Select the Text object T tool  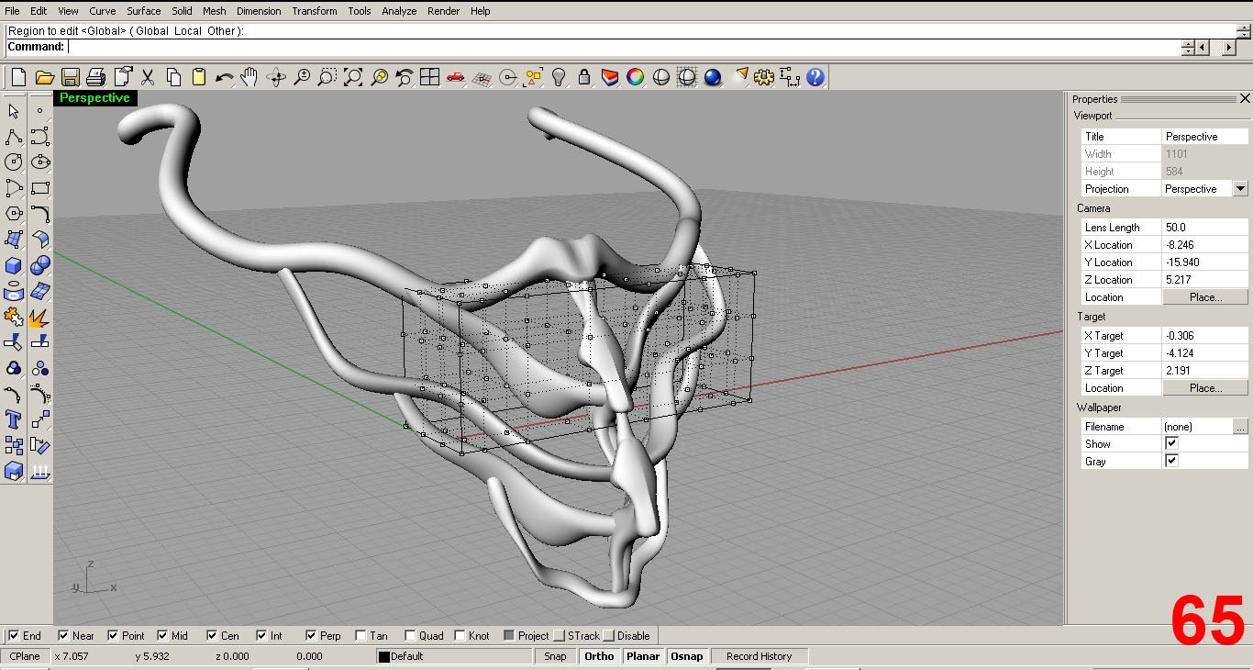point(14,419)
